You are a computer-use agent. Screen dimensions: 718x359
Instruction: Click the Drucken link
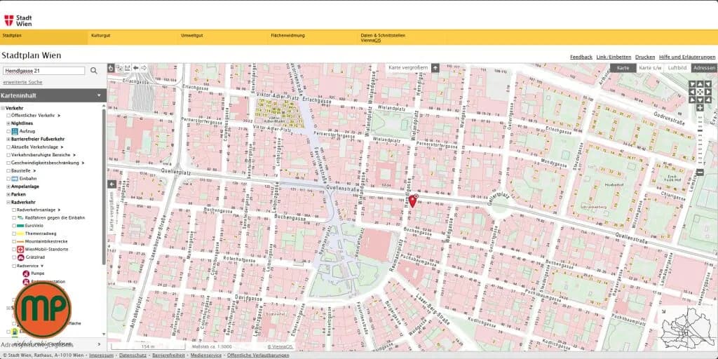pos(645,57)
